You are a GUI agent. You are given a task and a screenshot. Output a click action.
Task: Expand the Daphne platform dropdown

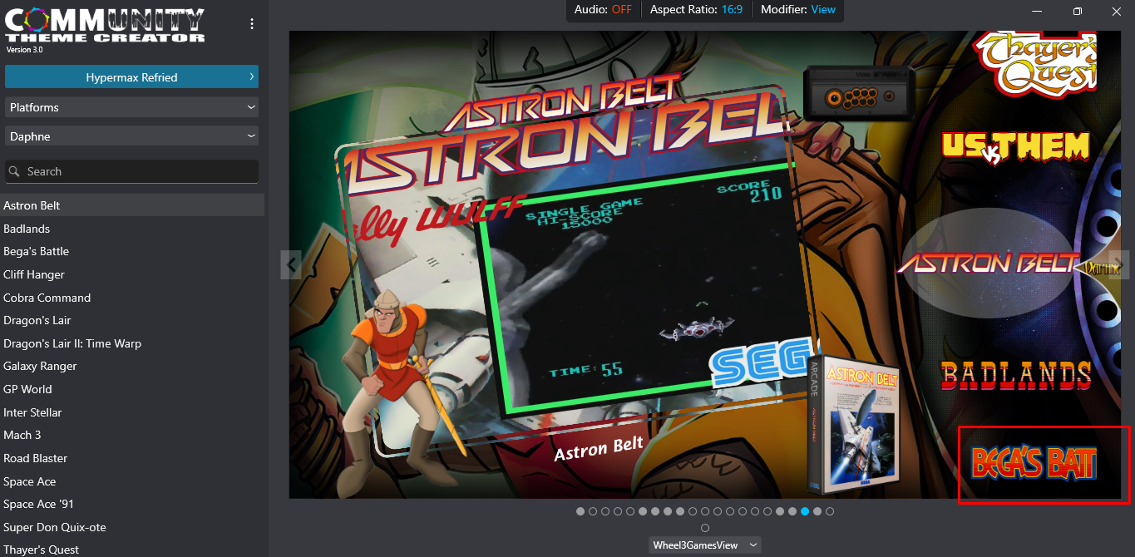[131, 136]
